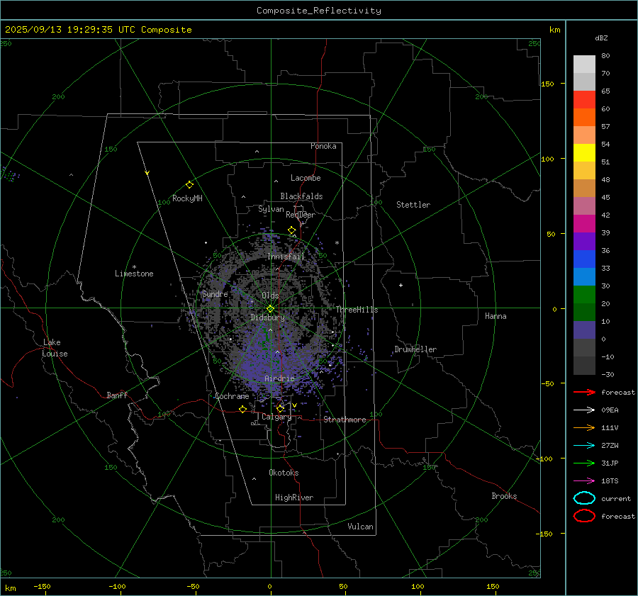Click the white 09EA arrow icon
Screen dimensions: 638x596
[584, 410]
